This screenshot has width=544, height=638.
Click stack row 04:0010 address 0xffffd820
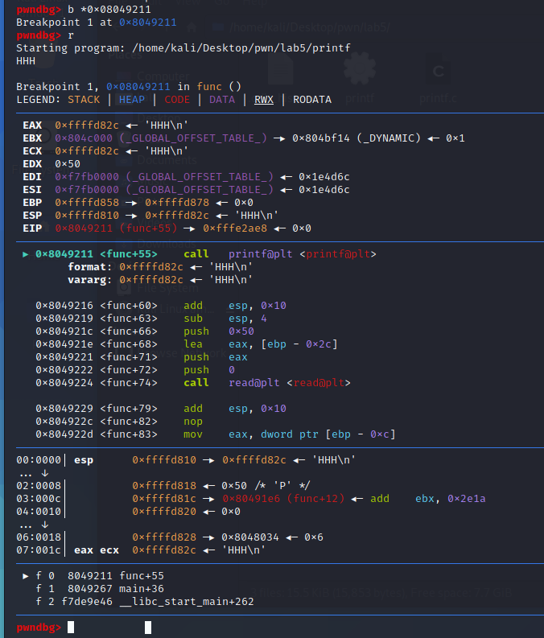click(x=164, y=512)
